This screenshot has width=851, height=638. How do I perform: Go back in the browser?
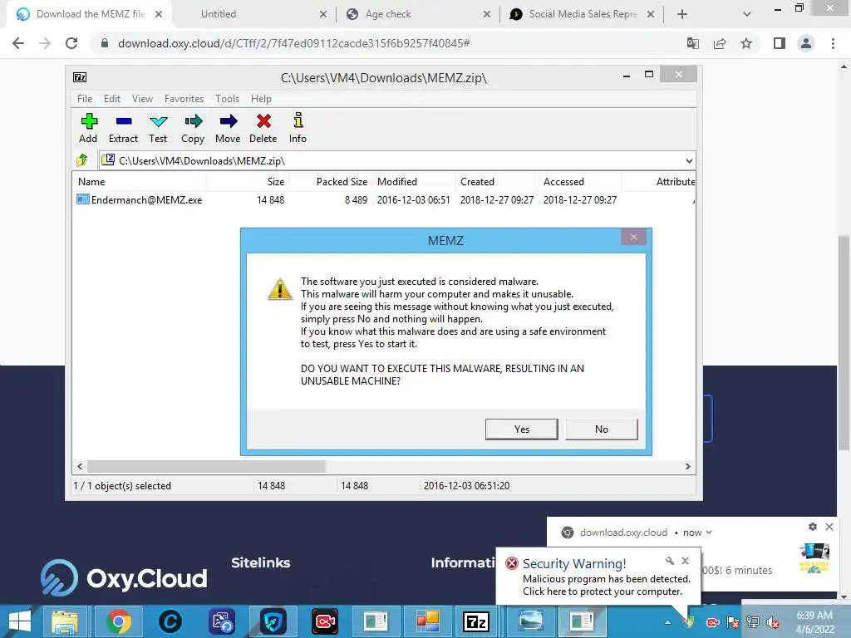(x=18, y=43)
